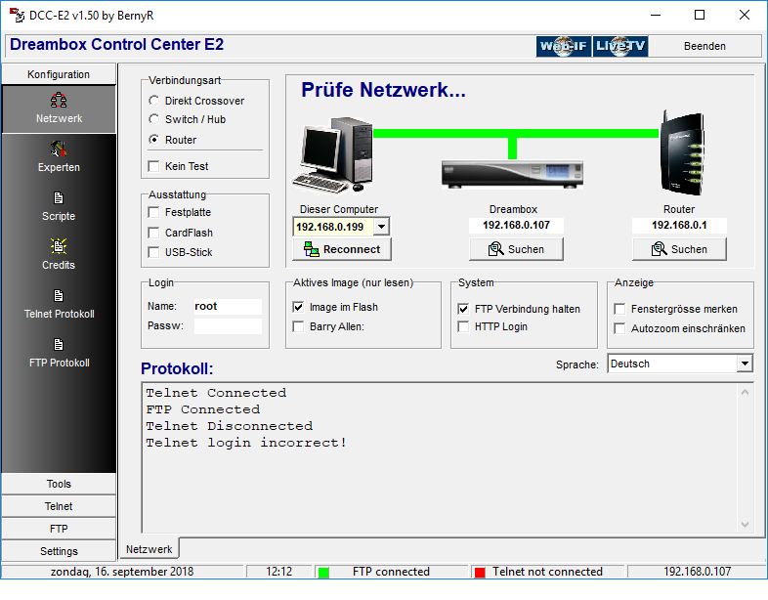The width and height of the screenshot is (768, 600).
Task: Click the Router IP address field
Action: (x=679, y=226)
